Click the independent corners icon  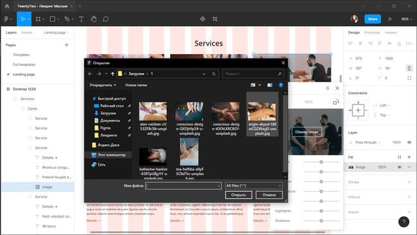coord(409,78)
